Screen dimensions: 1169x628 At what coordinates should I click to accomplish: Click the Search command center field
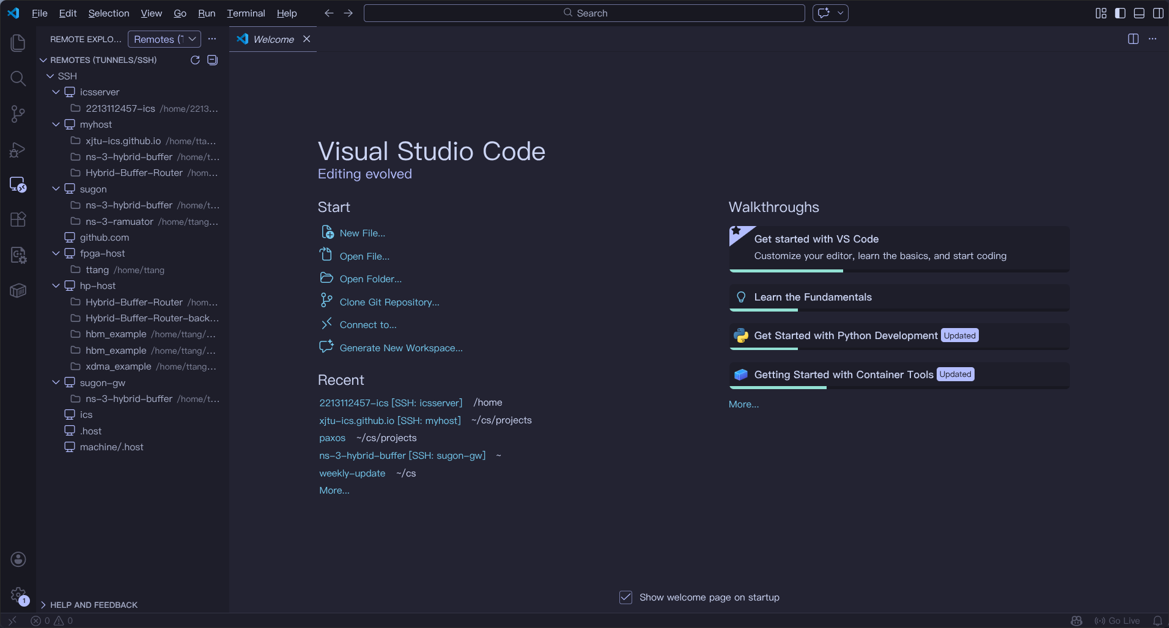click(584, 13)
